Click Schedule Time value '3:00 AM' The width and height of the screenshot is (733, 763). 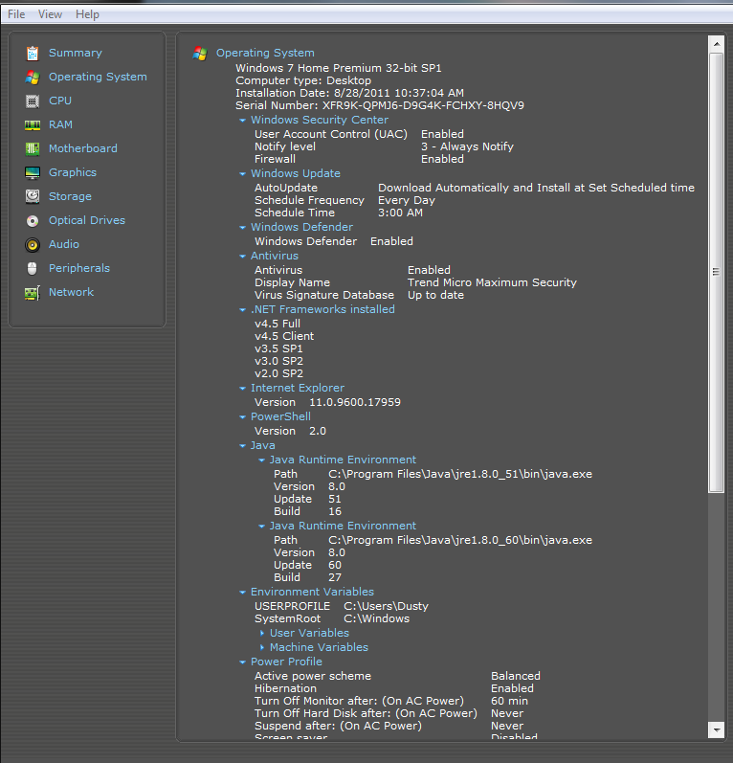click(x=400, y=213)
